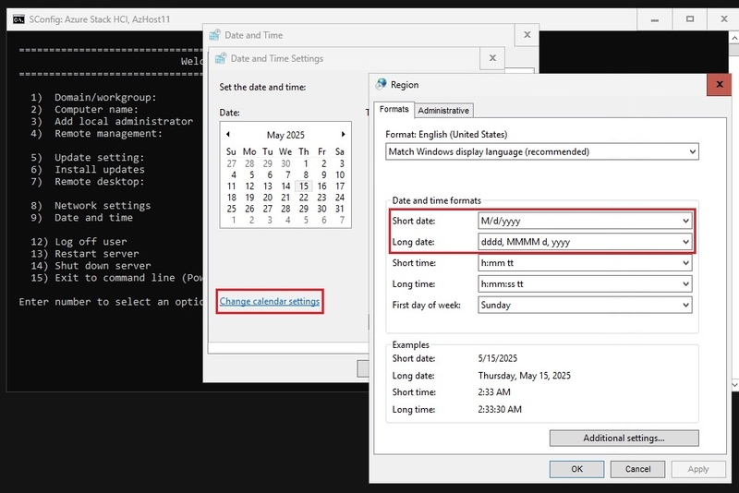Open the Short date format dropdown

click(585, 221)
